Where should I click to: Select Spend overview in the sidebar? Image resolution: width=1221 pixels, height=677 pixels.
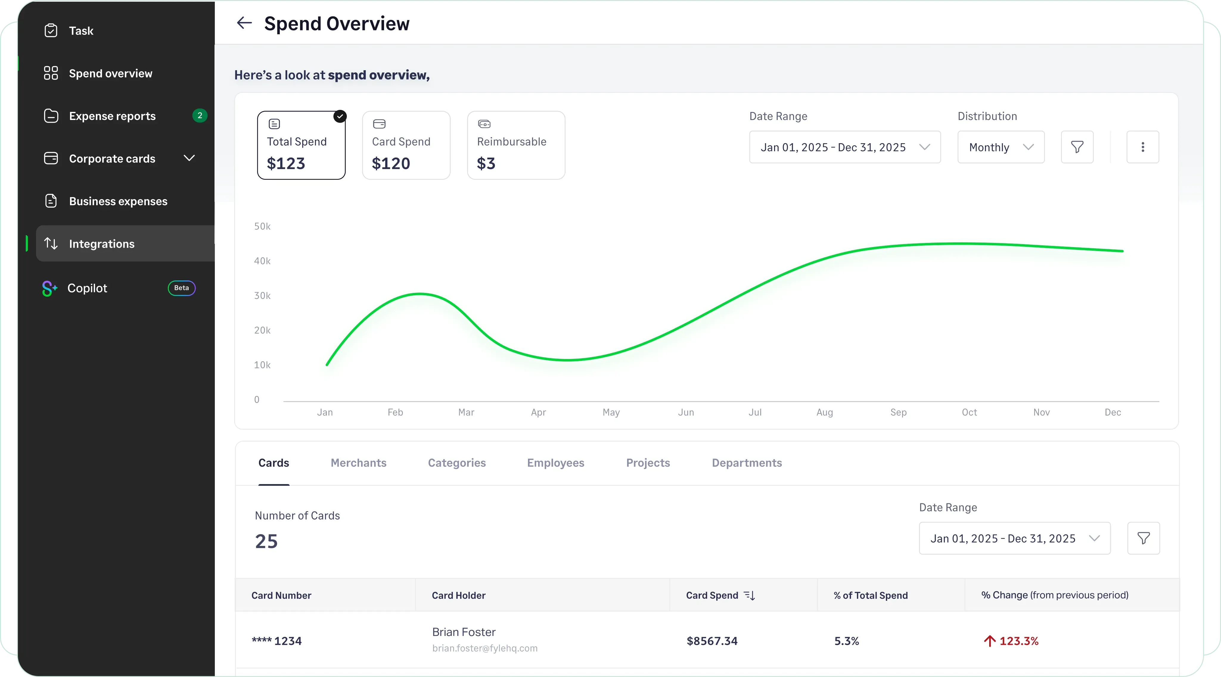click(x=110, y=73)
